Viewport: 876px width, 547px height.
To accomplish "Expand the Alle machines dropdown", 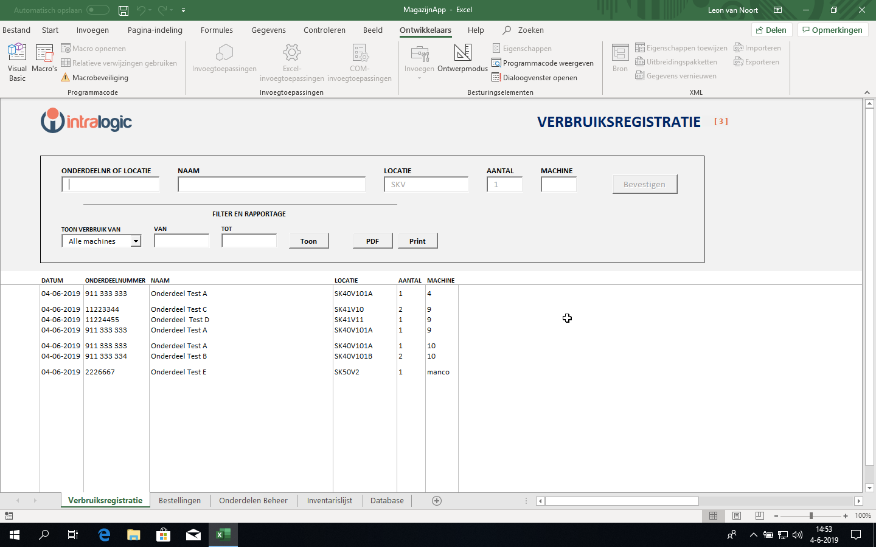I will pos(136,241).
